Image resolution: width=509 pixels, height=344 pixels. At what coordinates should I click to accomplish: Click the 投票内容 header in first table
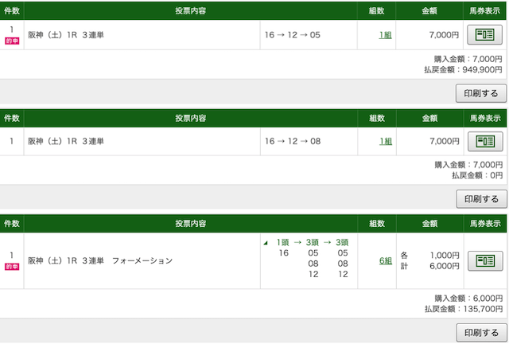tap(191, 10)
